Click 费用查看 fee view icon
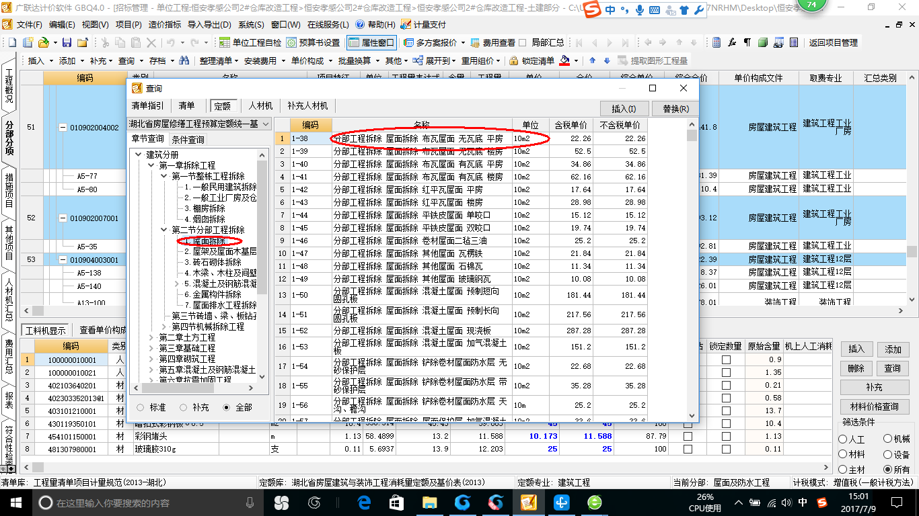This screenshot has height=516, width=919. click(x=492, y=42)
